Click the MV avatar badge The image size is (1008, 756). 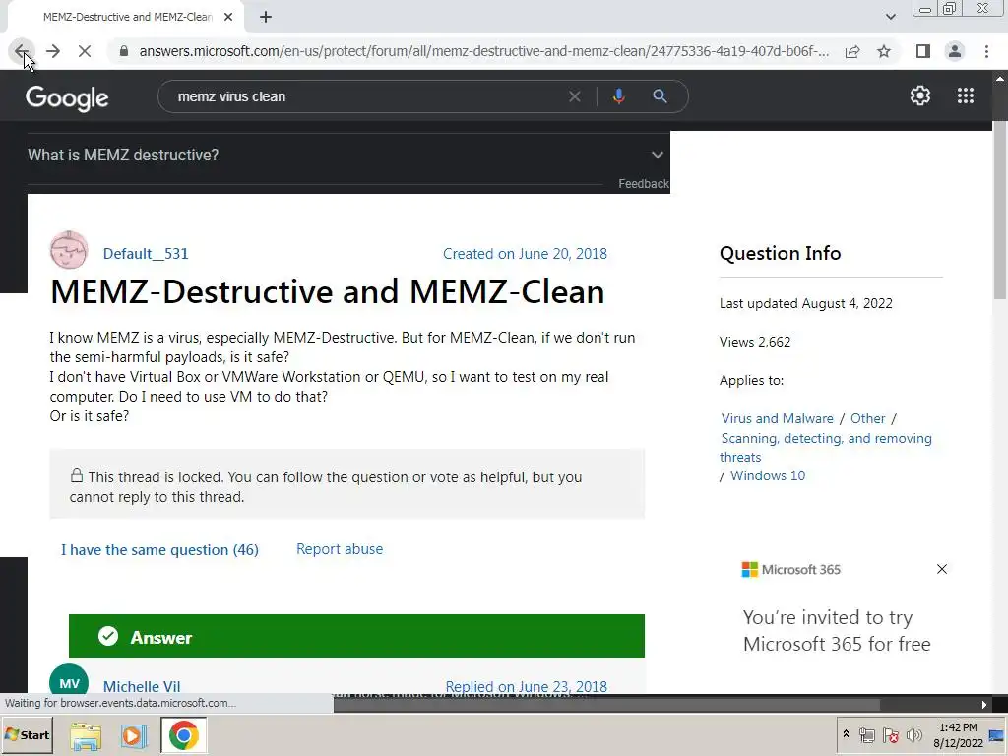tap(69, 679)
